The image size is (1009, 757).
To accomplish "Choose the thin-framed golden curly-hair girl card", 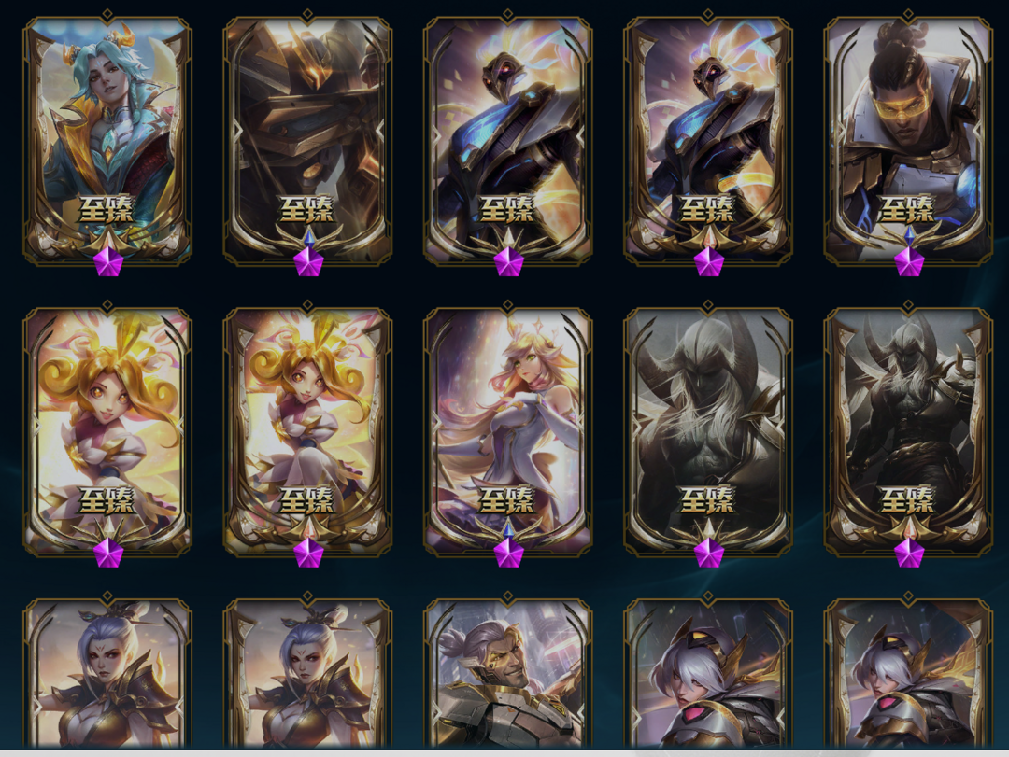I will (107, 431).
